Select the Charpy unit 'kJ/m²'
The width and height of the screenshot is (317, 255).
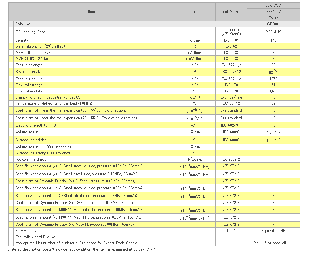(x=195, y=97)
